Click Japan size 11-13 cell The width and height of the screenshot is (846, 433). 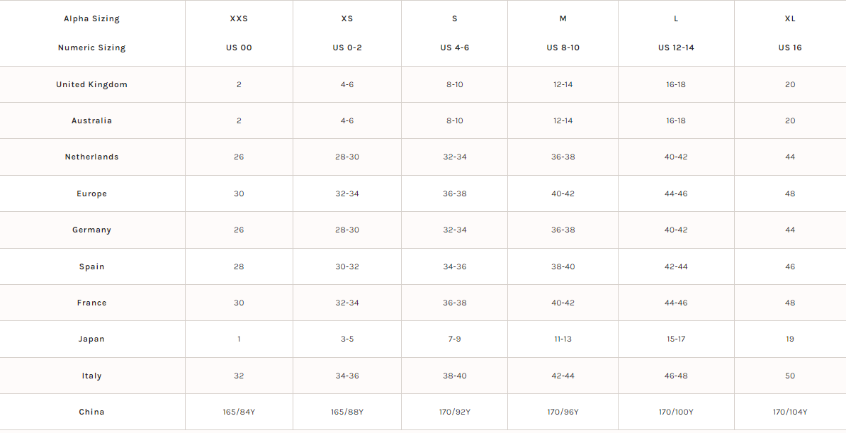click(x=563, y=339)
